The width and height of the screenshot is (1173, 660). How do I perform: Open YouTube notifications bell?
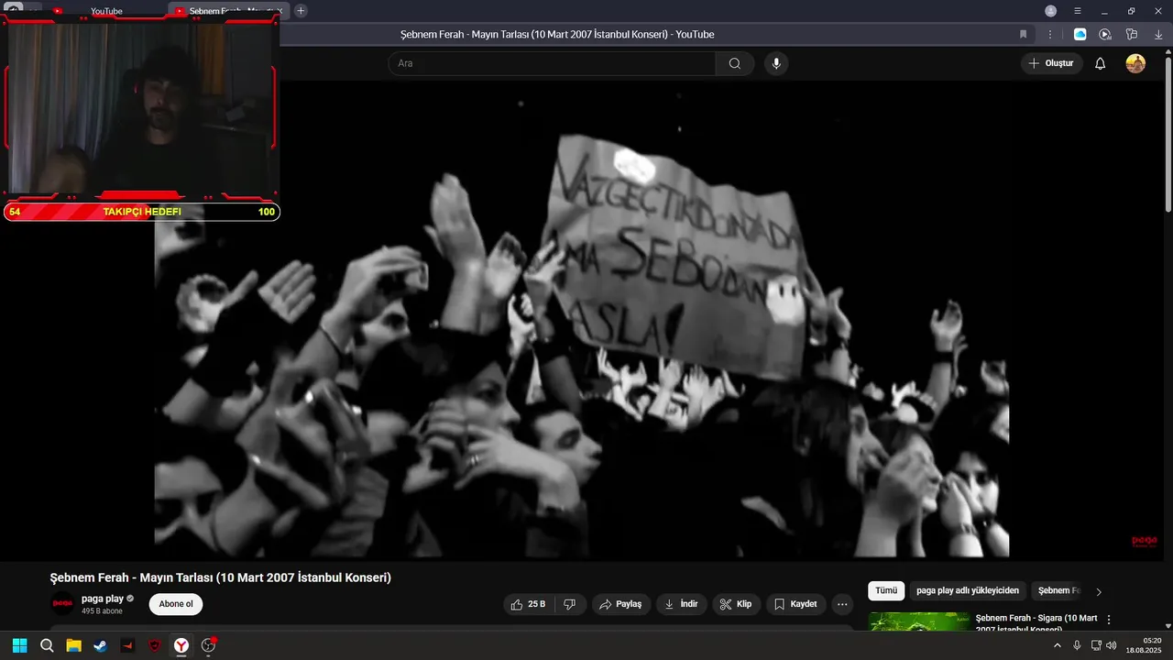pos(1101,63)
